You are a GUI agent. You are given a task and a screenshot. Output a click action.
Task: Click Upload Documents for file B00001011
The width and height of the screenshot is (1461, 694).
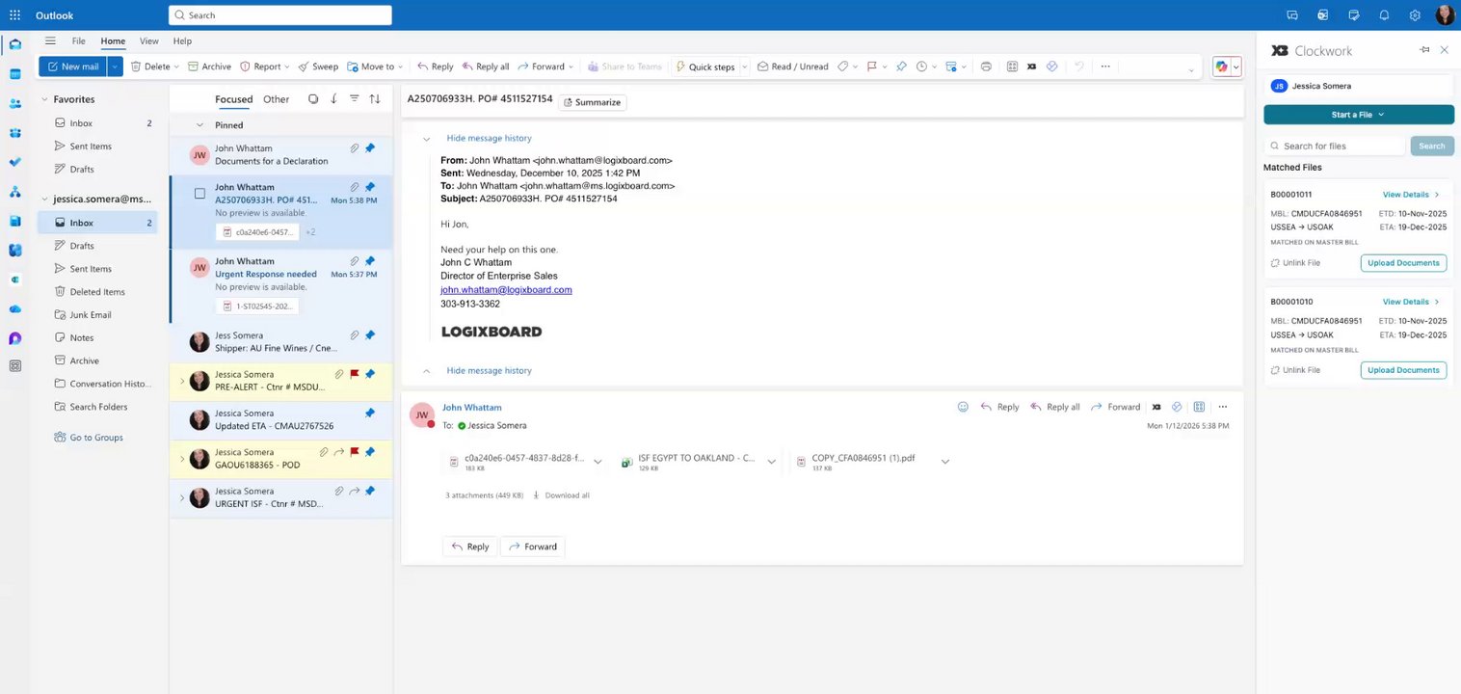point(1403,263)
